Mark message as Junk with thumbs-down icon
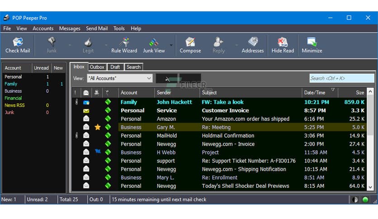The width and height of the screenshot is (378, 219). (52, 45)
